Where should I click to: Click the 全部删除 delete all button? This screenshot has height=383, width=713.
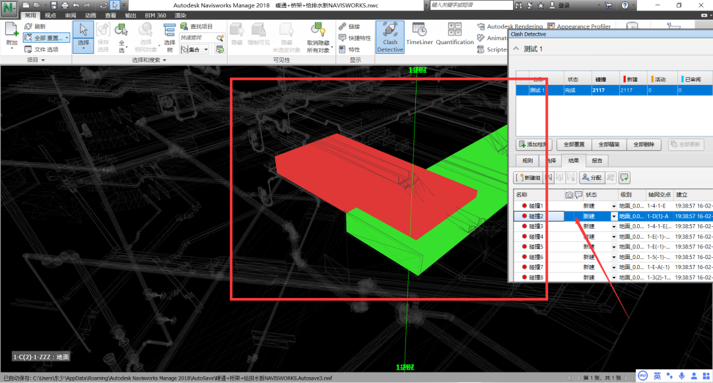click(x=644, y=144)
